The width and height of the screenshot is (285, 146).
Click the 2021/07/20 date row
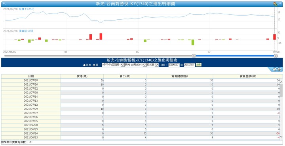point(31,93)
